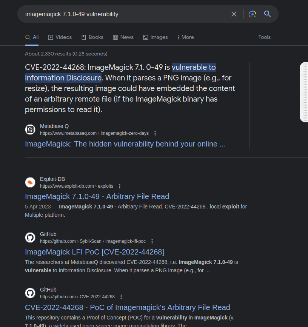Image resolution: width=308 pixels, height=327 pixels.
Task: Open the Books search tab
Action: [x=92, y=37]
